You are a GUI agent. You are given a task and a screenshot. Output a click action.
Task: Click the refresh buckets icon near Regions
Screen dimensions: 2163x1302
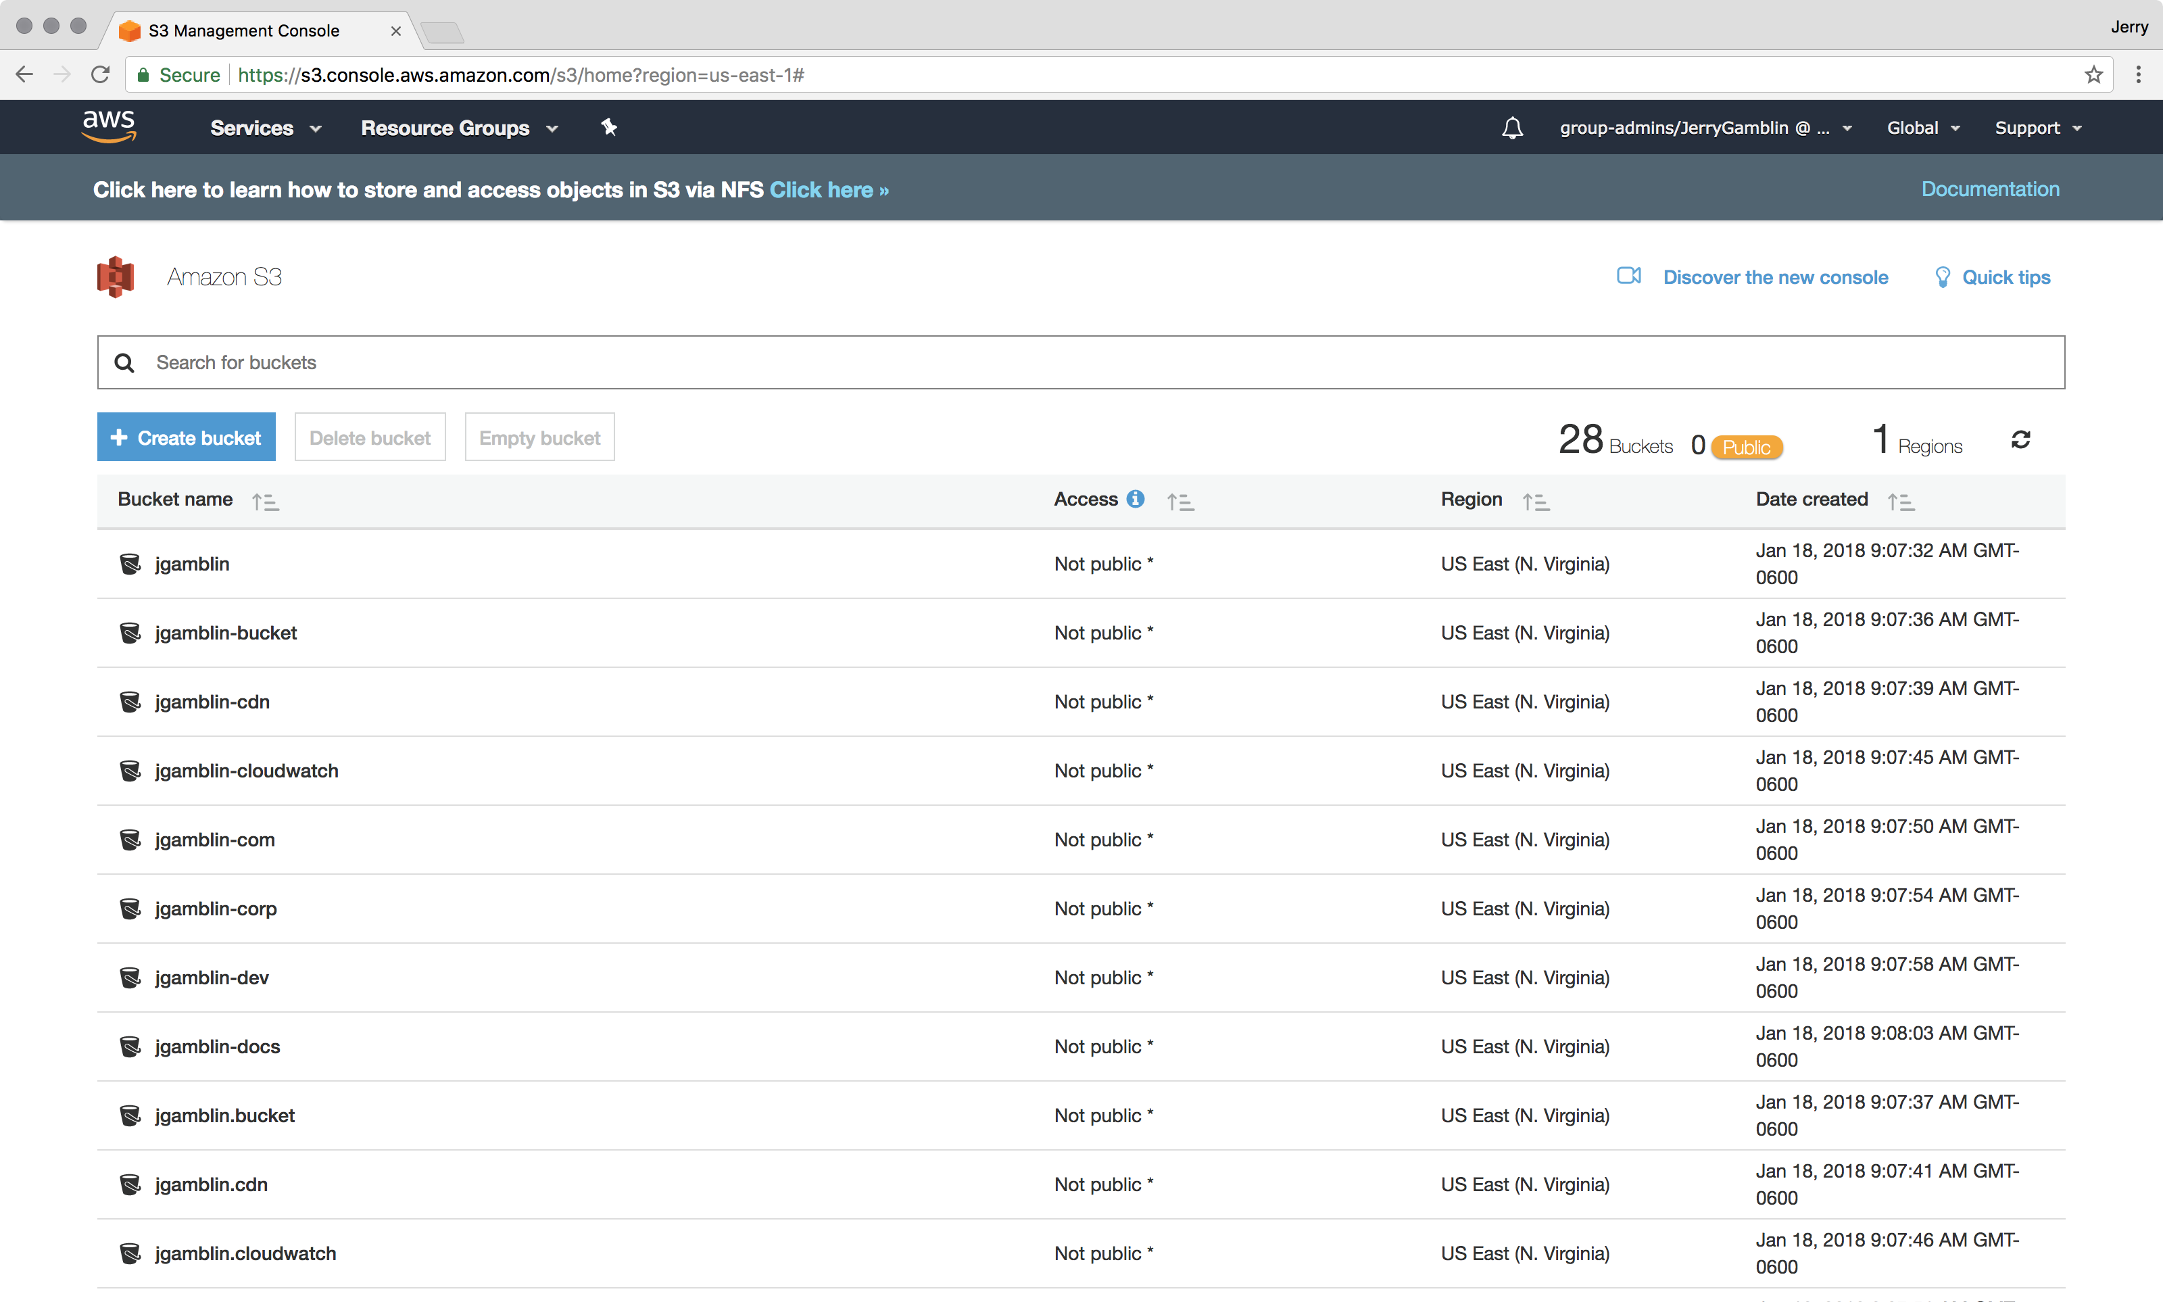(x=2020, y=439)
